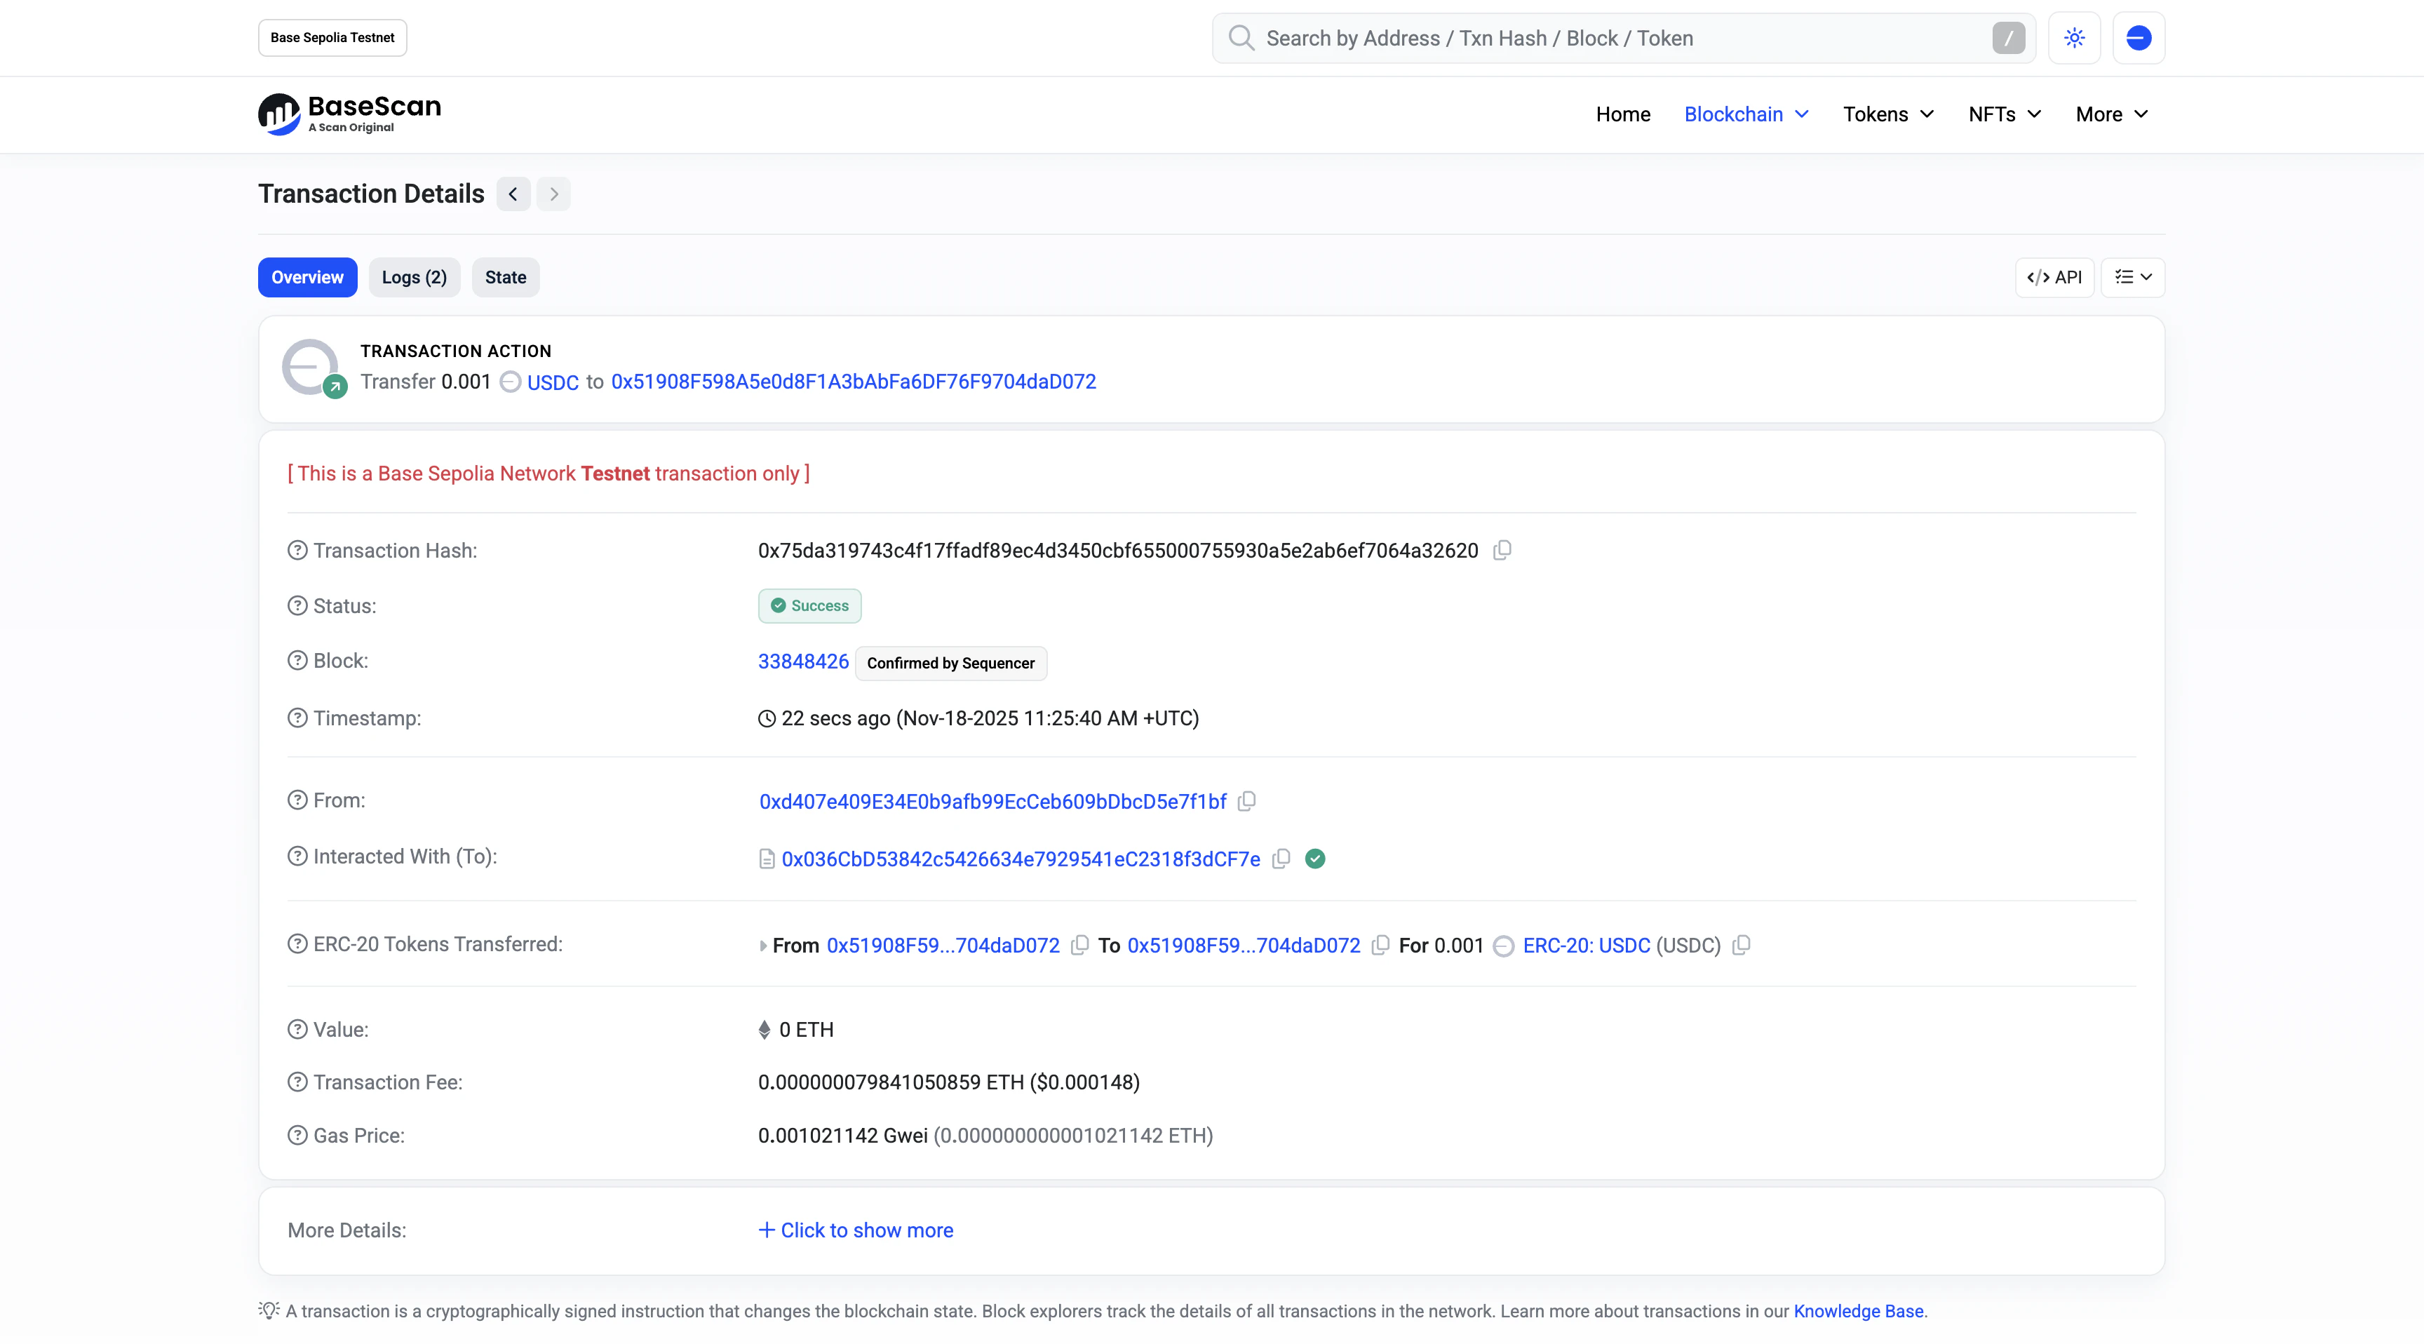
Task: Go to next transaction arrow
Action: coord(553,194)
